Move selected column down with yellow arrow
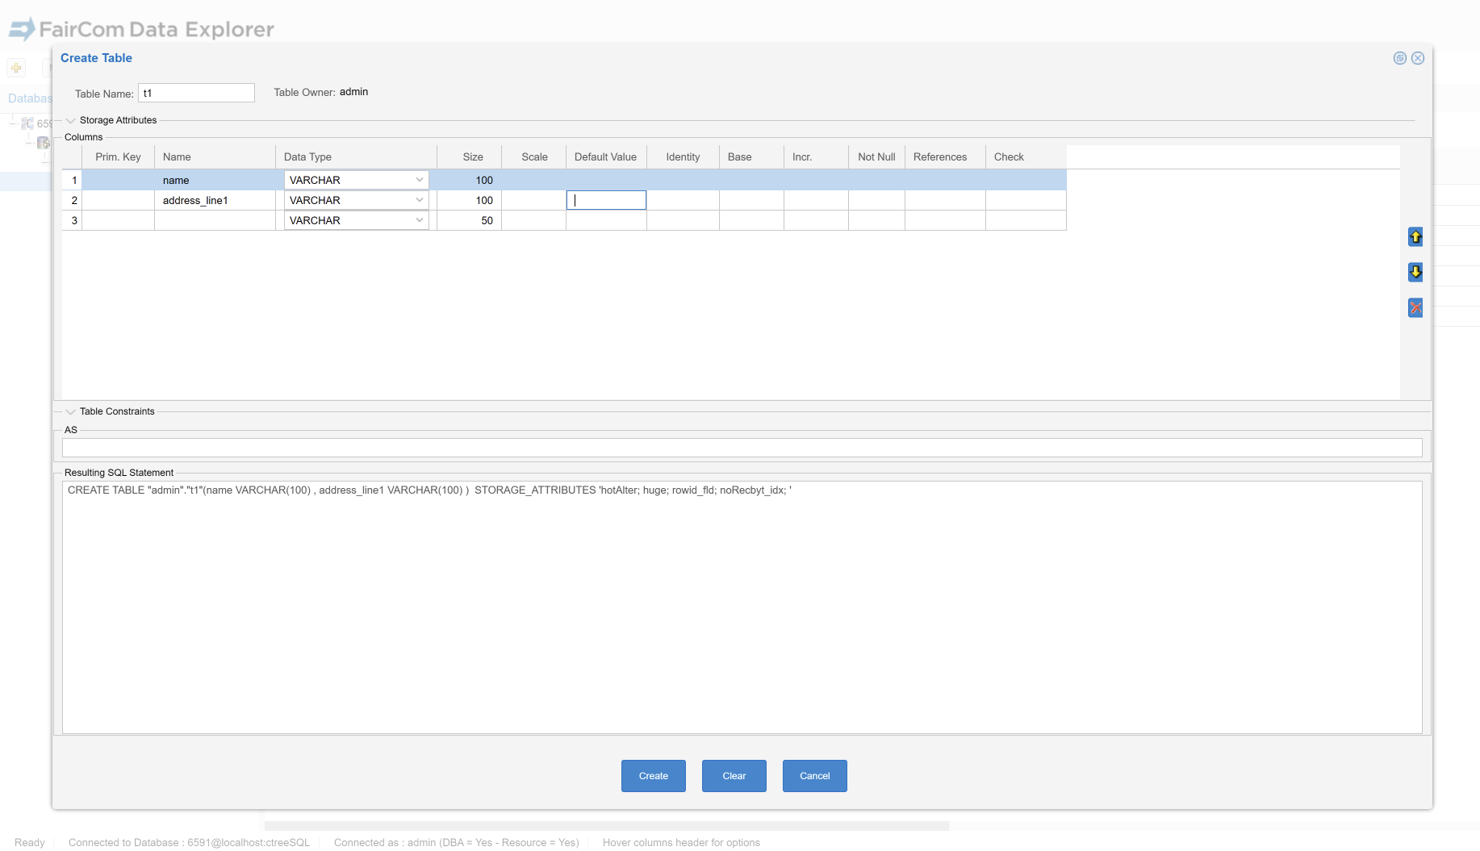This screenshot has width=1480, height=851. (x=1415, y=272)
